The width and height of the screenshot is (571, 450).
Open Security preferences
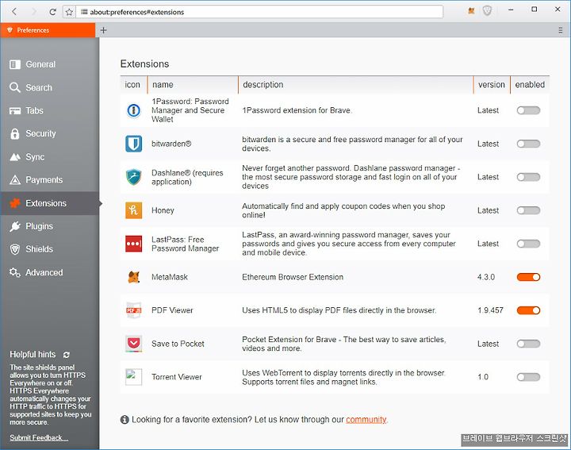[49, 133]
